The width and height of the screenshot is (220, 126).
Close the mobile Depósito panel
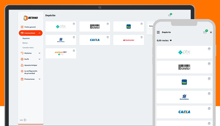pyautogui.click(x=211, y=32)
